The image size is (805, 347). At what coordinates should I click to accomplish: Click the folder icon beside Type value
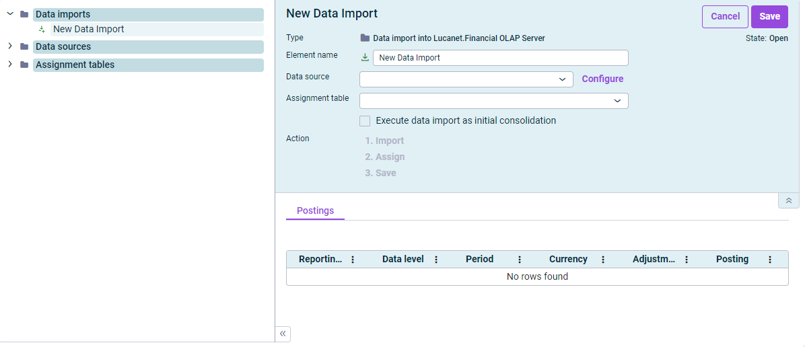(x=365, y=38)
